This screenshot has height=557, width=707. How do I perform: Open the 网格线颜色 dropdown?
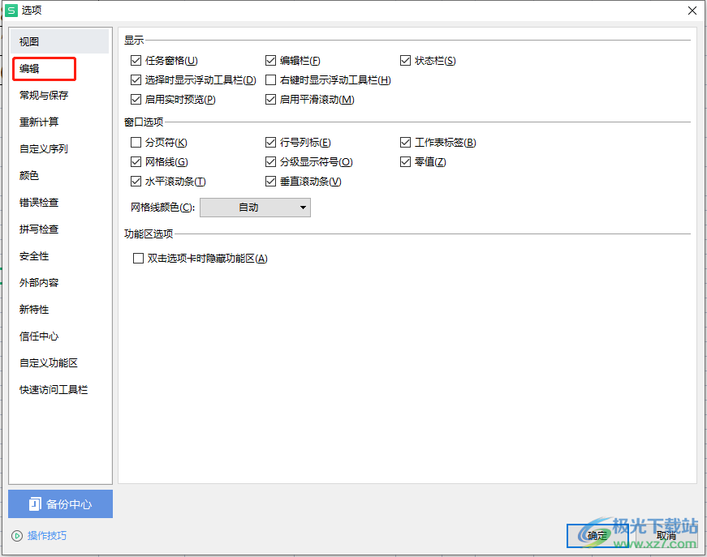tap(255, 208)
